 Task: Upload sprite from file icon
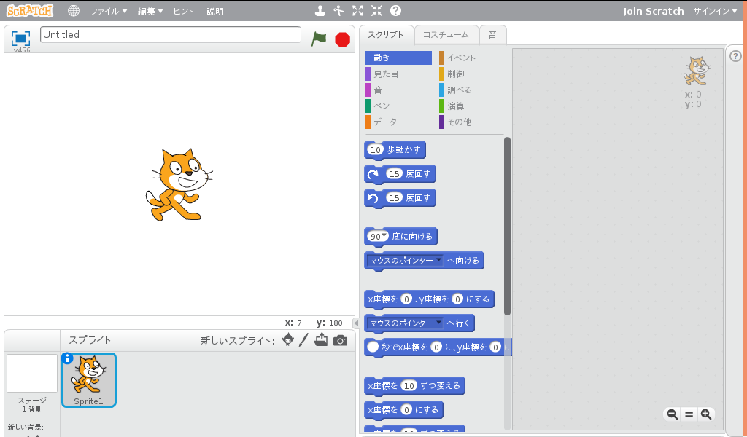point(321,339)
